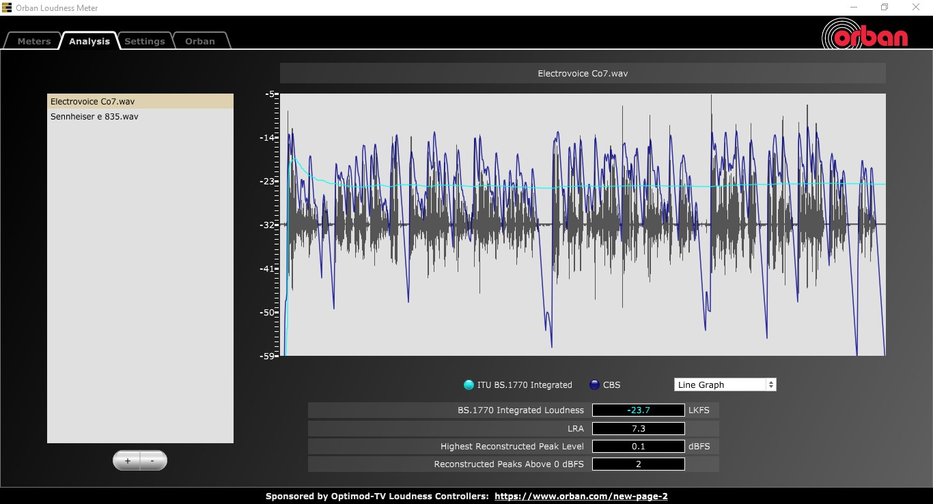Click the LRA label

[x=576, y=428]
